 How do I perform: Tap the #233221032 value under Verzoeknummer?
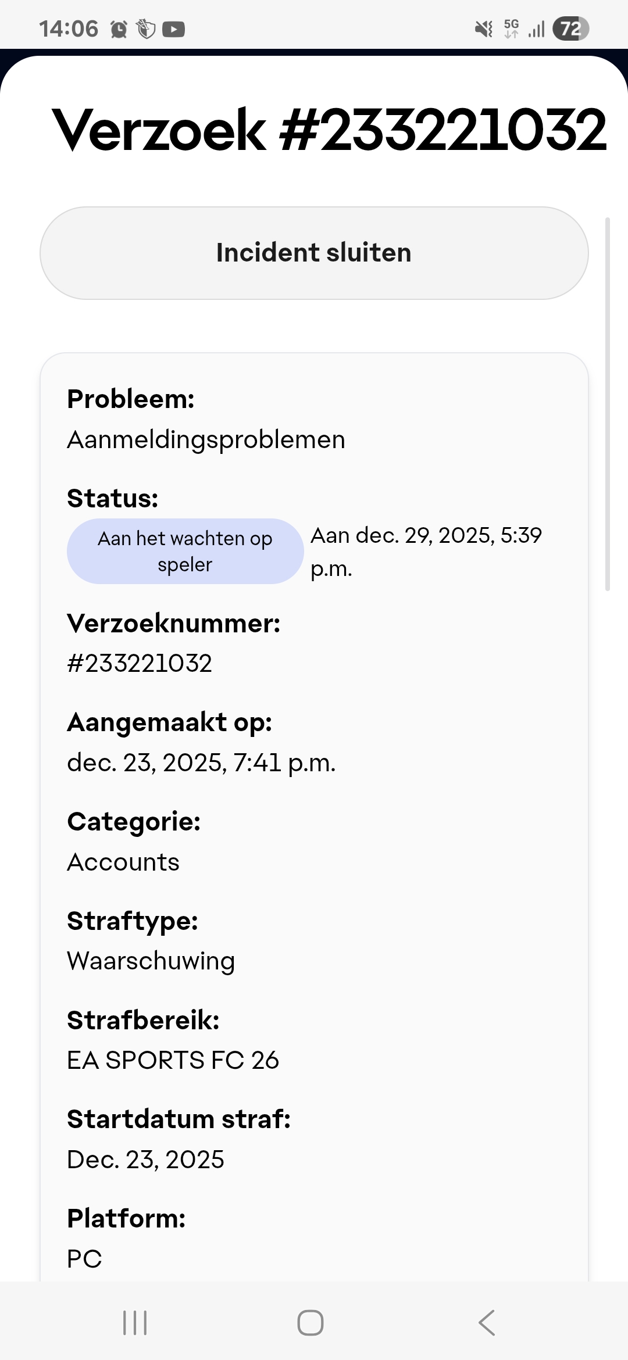(140, 663)
